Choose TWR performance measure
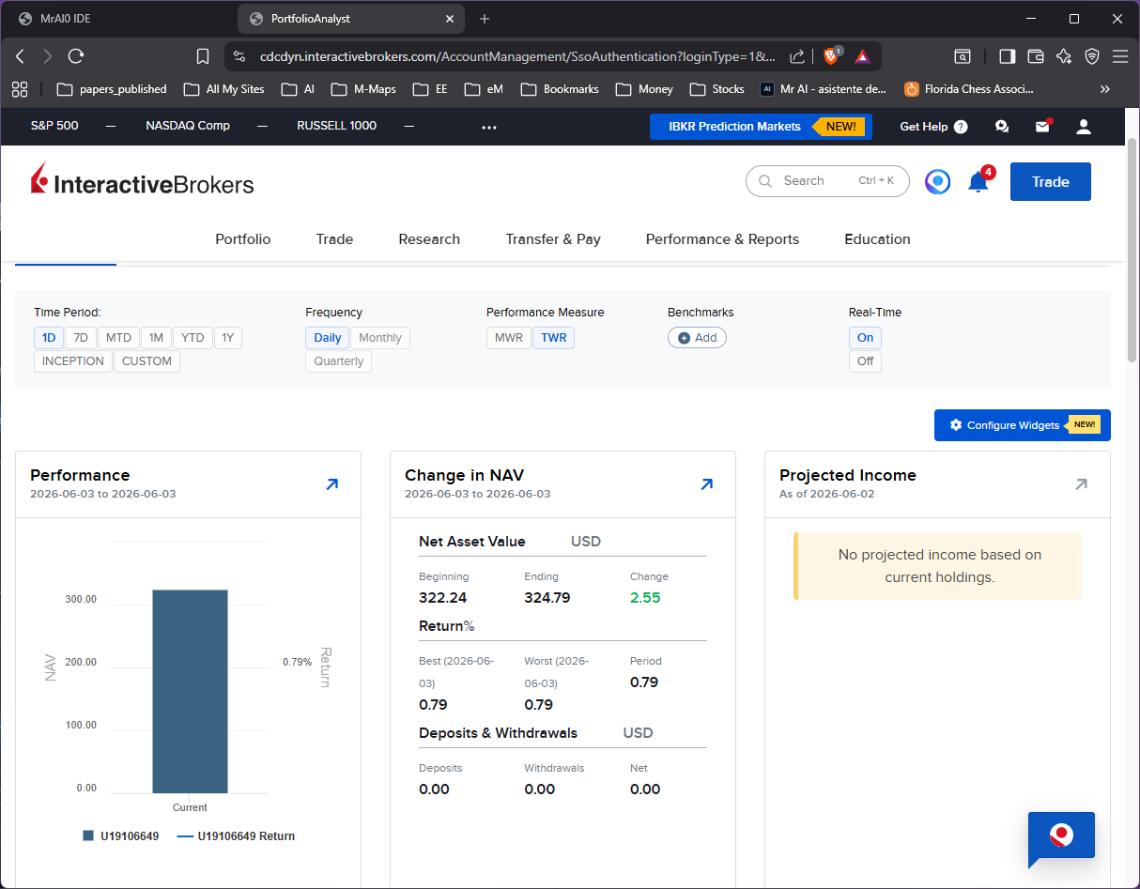The width and height of the screenshot is (1140, 889). tap(554, 338)
